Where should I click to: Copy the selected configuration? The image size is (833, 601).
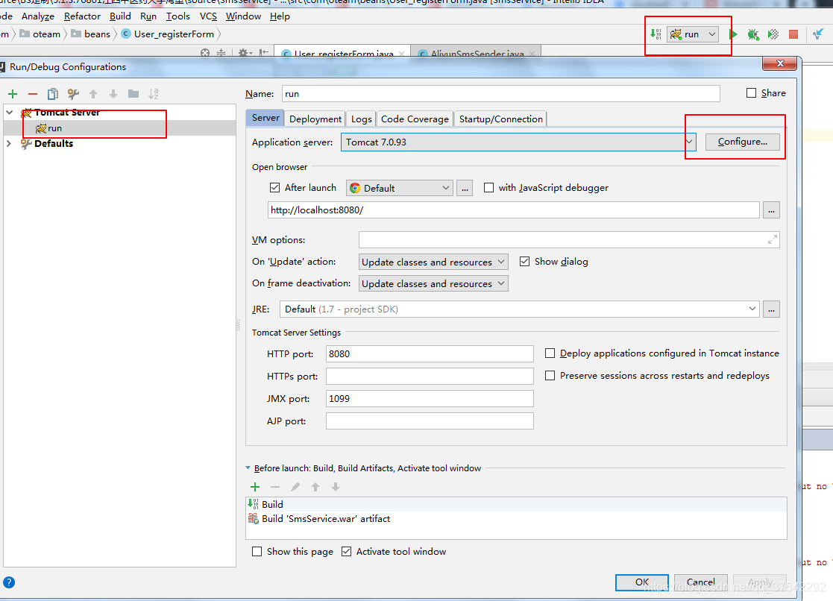tap(53, 94)
